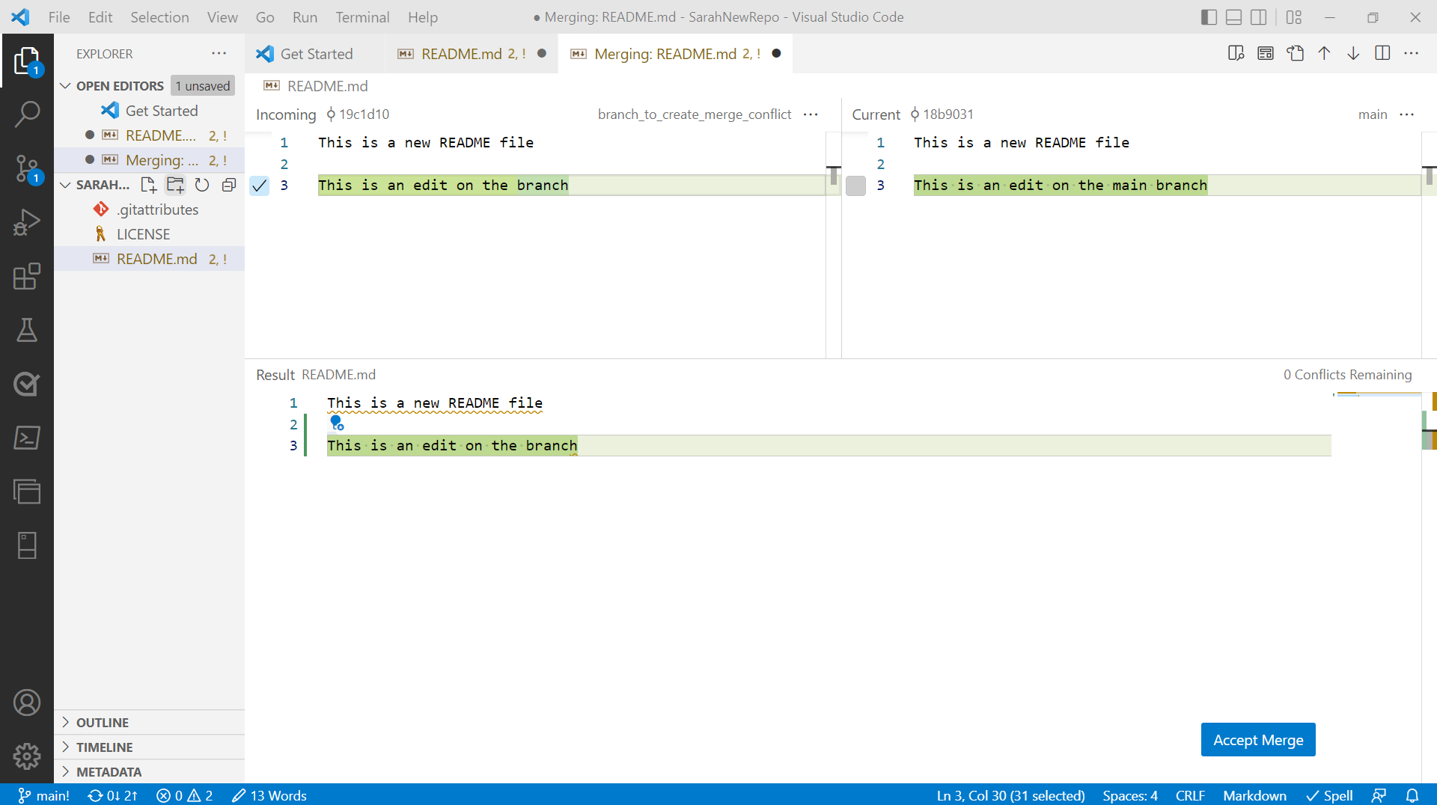
Task: Select the Run and Debug icon
Action: [27, 222]
